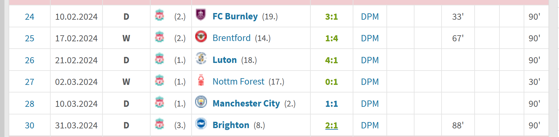This screenshot has width=559, height=137.
Task: Open the Brentford team page
Action: pos(232,38)
